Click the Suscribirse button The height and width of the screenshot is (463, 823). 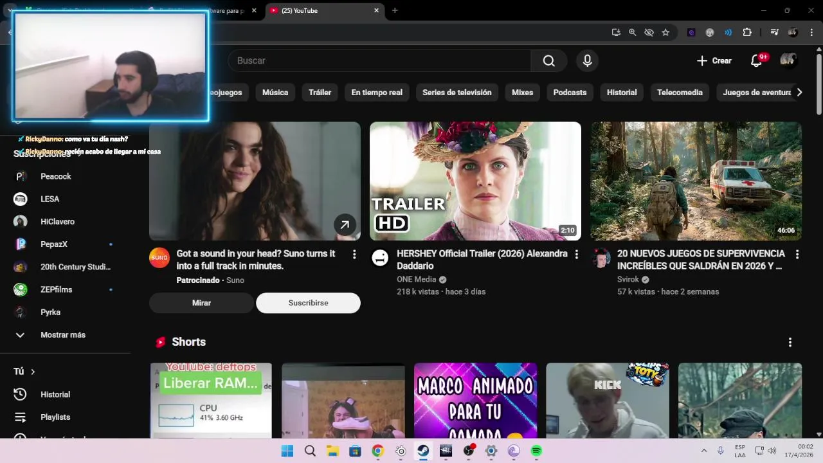coord(308,303)
